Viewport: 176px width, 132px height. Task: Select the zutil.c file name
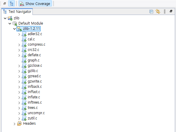pos(32,118)
